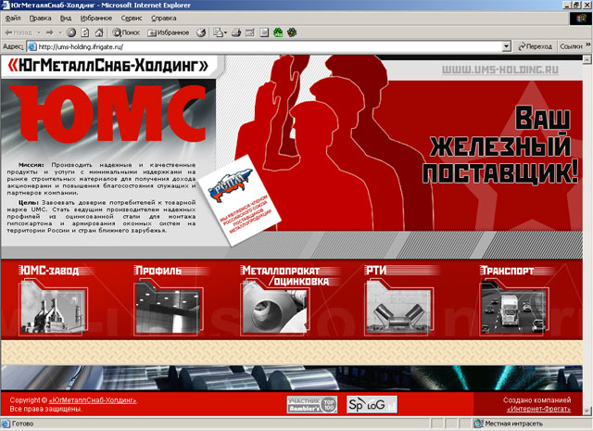Open the Металлопрокат/оцинковка section heading
This screenshot has width=593, height=431.
coord(285,276)
